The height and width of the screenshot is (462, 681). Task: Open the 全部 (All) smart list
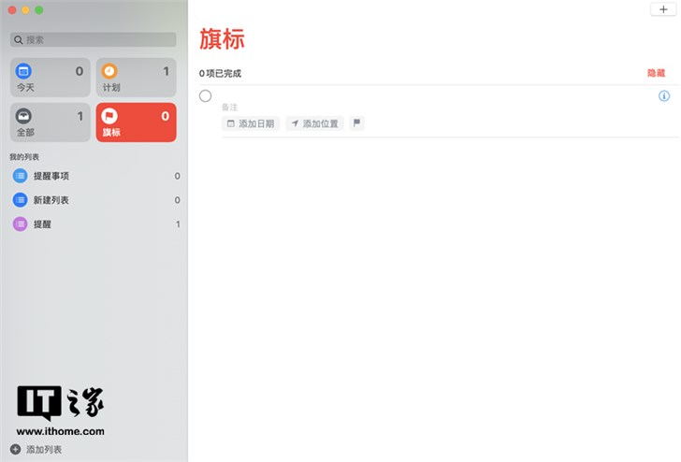click(51, 122)
